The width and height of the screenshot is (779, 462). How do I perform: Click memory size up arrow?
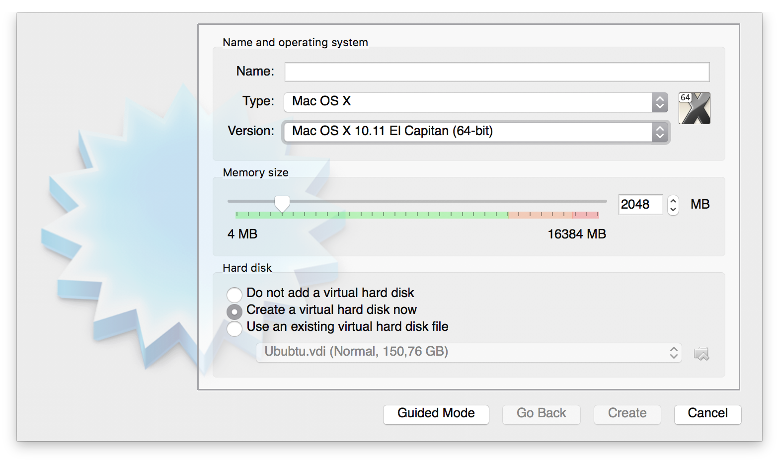coord(673,200)
